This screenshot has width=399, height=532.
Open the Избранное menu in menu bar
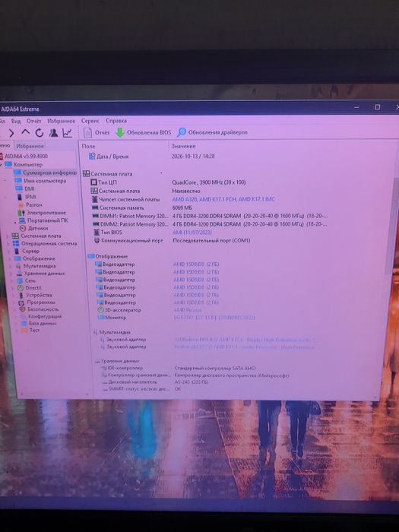point(61,121)
